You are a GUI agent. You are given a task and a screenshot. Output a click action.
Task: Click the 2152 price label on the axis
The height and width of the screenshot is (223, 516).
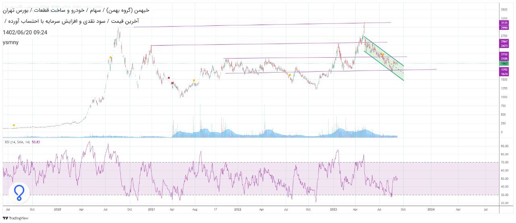point(504,54)
